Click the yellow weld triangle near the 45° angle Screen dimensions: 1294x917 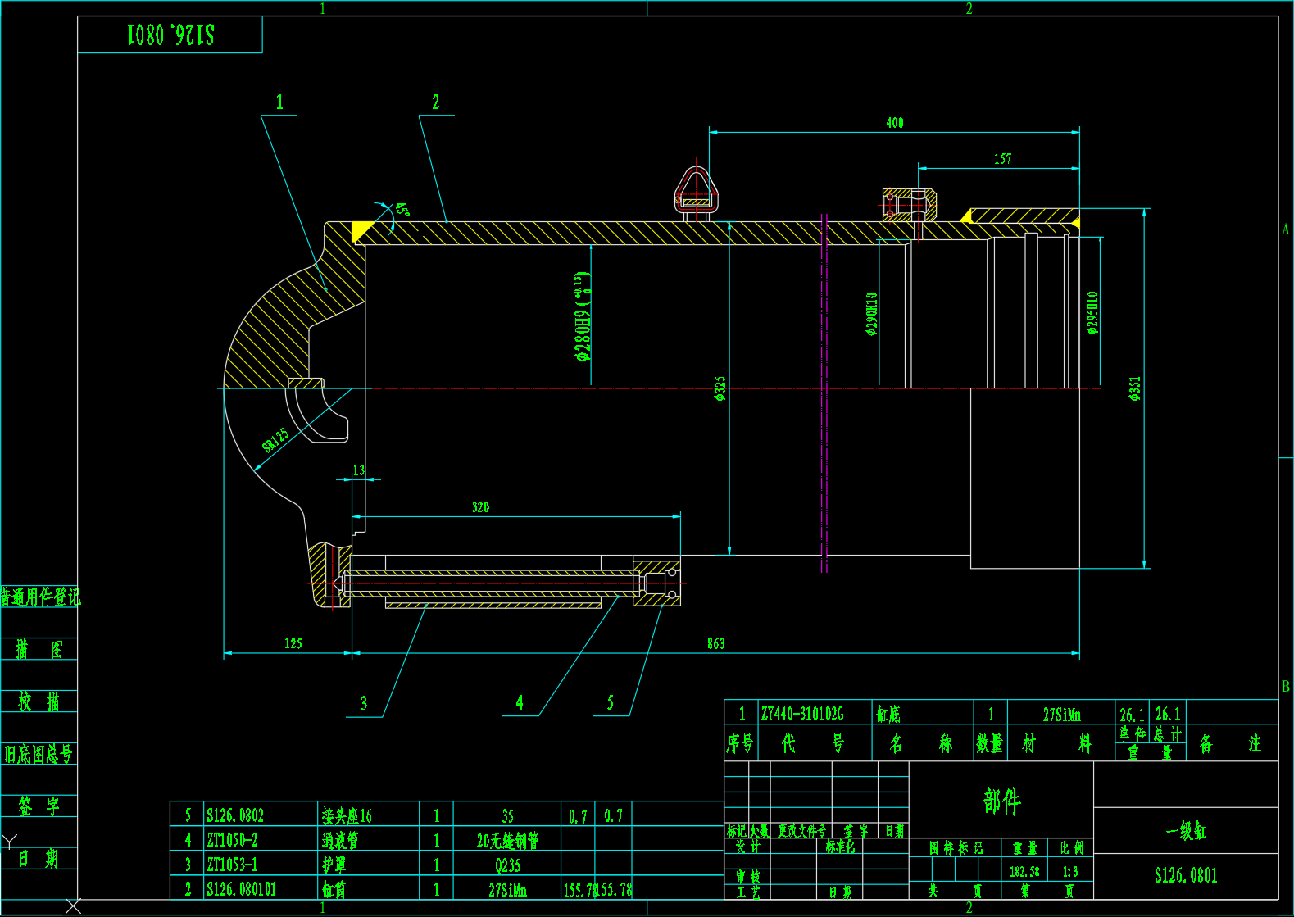click(x=361, y=230)
